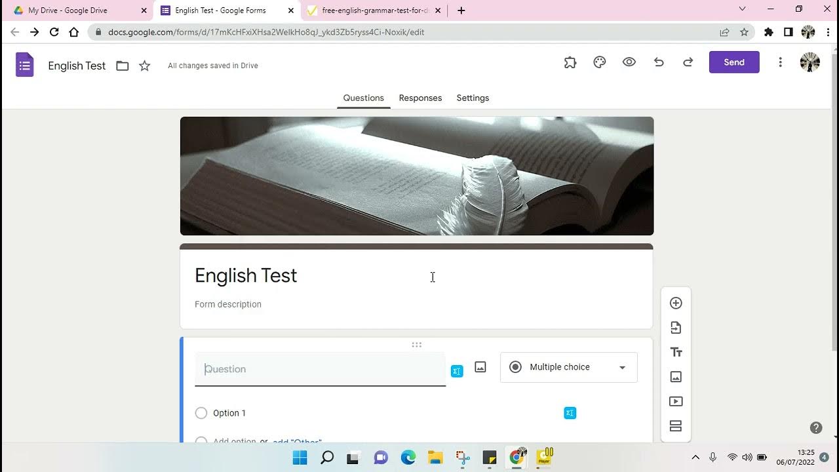The height and width of the screenshot is (472, 839).
Task: Add video icon
Action: point(676,401)
